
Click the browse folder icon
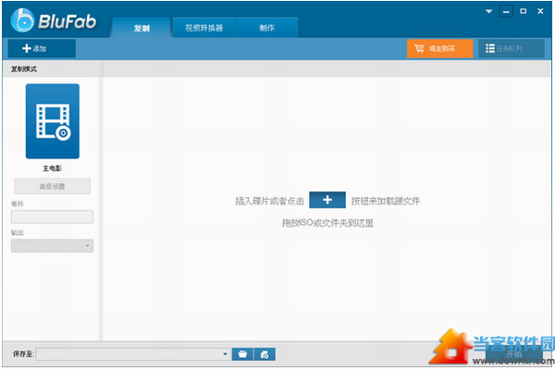click(242, 354)
